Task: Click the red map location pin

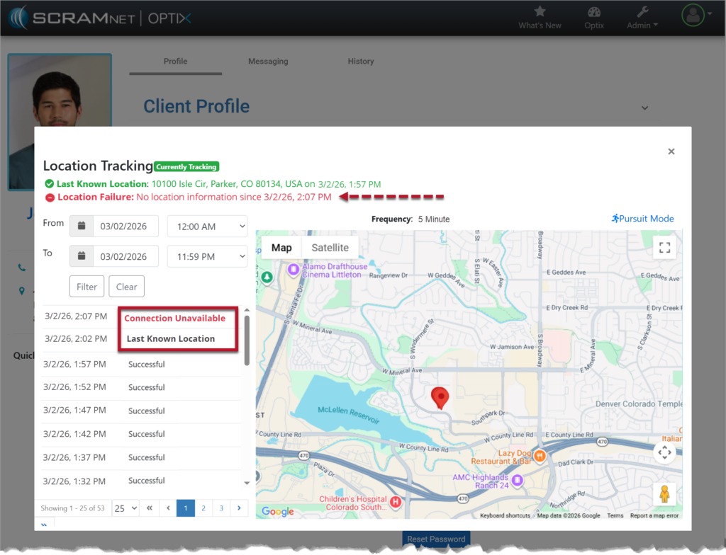Action: pos(440,397)
